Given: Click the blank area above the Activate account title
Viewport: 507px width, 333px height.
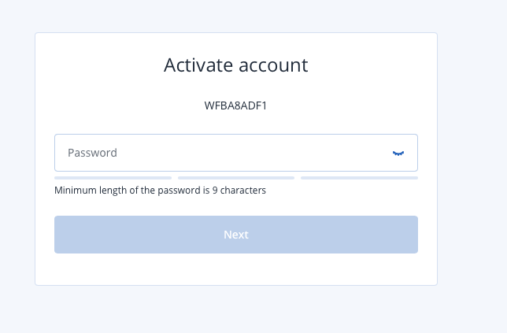Looking at the screenshot, I should (x=236, y=43).
